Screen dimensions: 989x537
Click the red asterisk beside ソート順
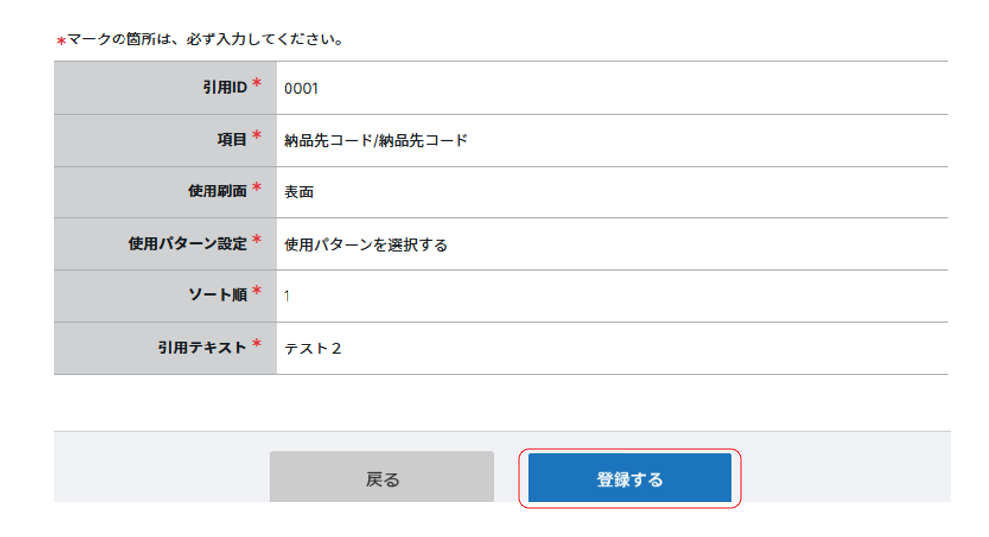[257, 292]
